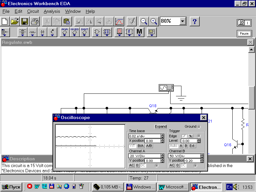Select Y/T display mode
The image size is (256, 192).
[132, 146]
